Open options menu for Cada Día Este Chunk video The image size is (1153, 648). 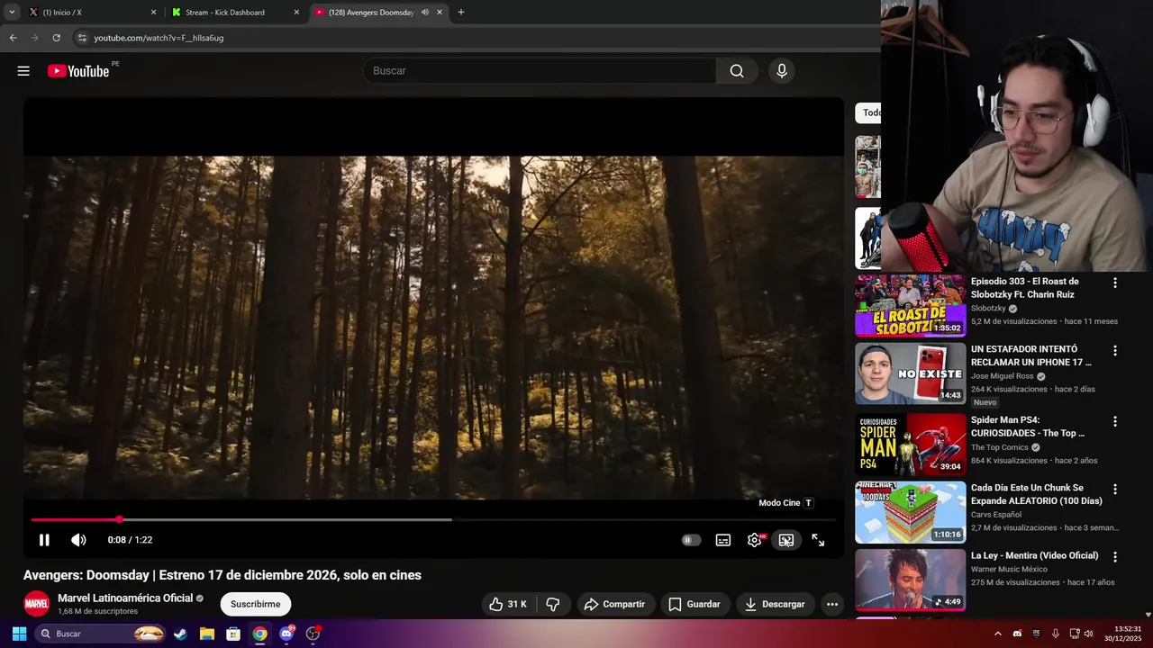tap(1115, 490)
